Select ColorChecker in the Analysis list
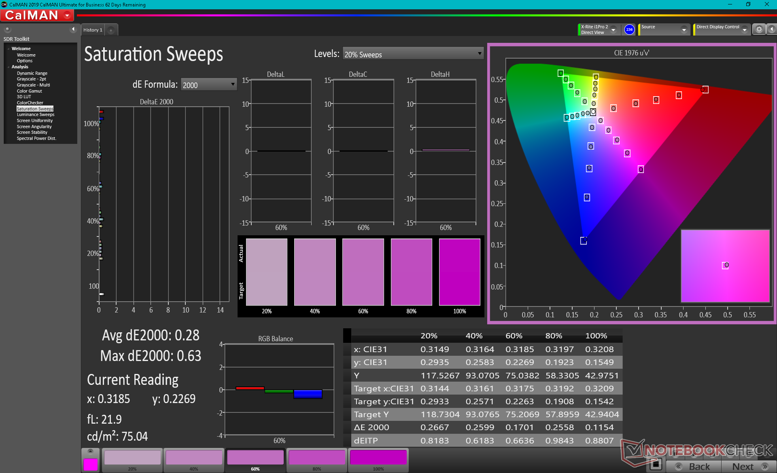This screenshot has width=777, height=473. click(x=30, y=103)
